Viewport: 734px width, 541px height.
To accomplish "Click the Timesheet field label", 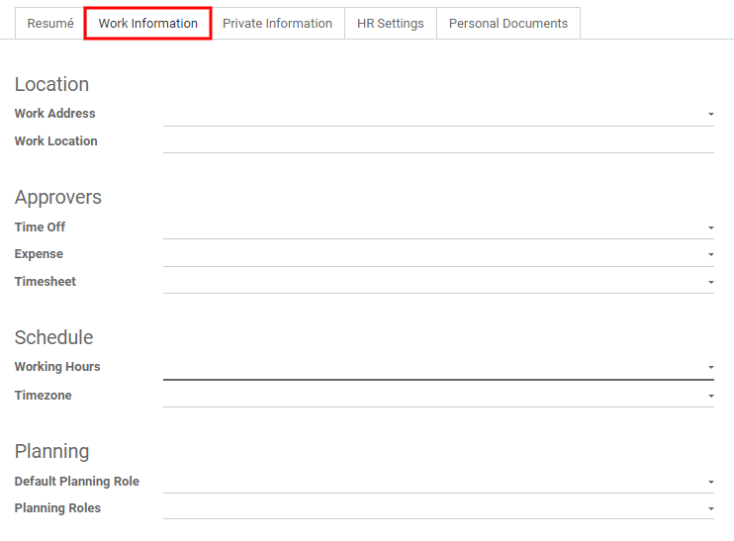I will pyautogui.click(x=46, y=282).
